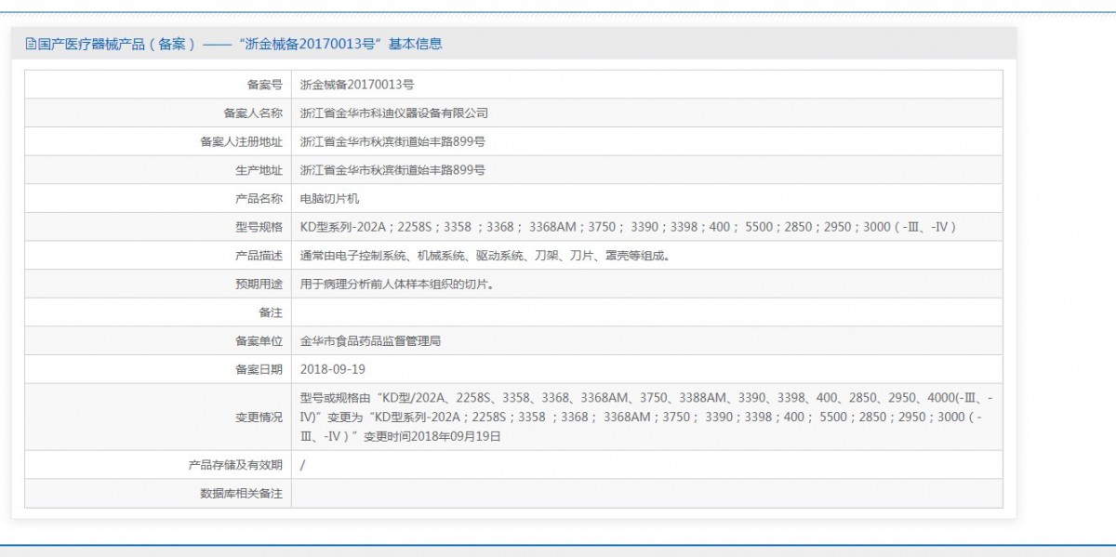Click the document icon in the panel header
The height and width of the screenshot is (557, 1116).
coord(31,44)
